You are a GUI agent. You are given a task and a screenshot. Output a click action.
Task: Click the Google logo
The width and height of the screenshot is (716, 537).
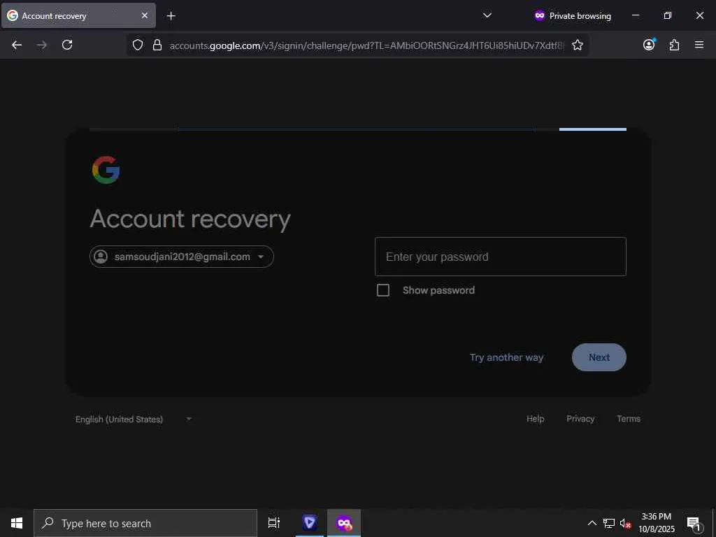tap(106, 170)
